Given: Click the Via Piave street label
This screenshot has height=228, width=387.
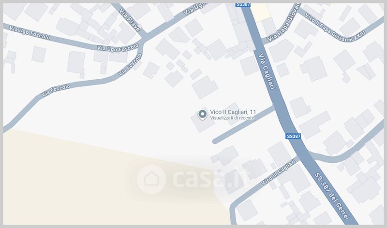Looking at the screenshot, I should click(130, 20).
